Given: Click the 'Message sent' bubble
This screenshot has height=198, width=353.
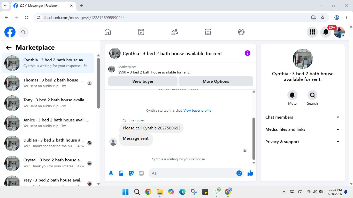Looking at the screenshot, I should pyautogui.click(x=136, y=139).
